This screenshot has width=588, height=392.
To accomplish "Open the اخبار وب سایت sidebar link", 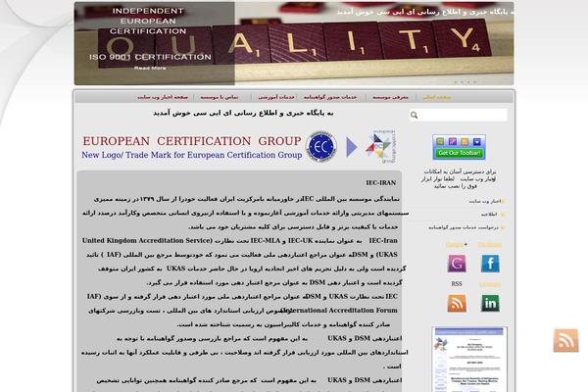I will [x=484, y=202].
